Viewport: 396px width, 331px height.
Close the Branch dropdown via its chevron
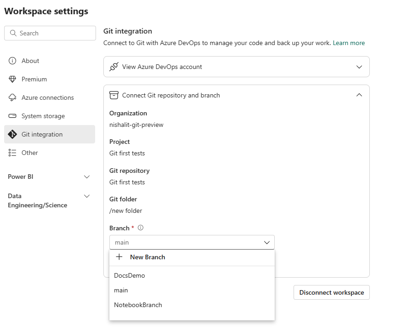[266, 242]
